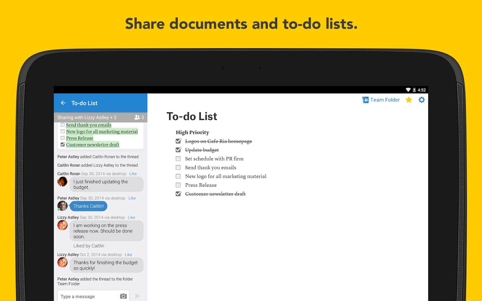This screenshot has width=482, height=301.
Task: Tap the camera icon in message box
Action: pos(123,296)
